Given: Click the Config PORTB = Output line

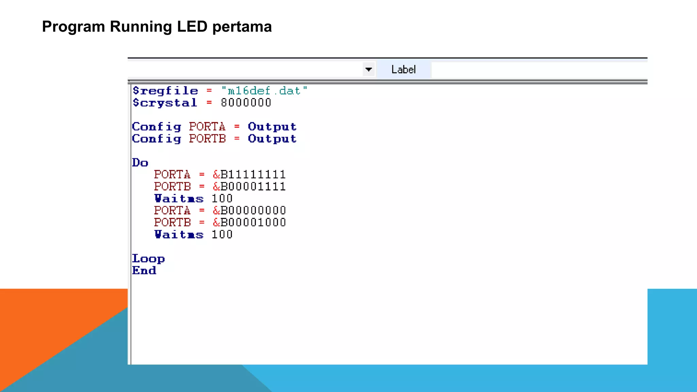Looking at the screenshot, I should (x=214, y=139).
